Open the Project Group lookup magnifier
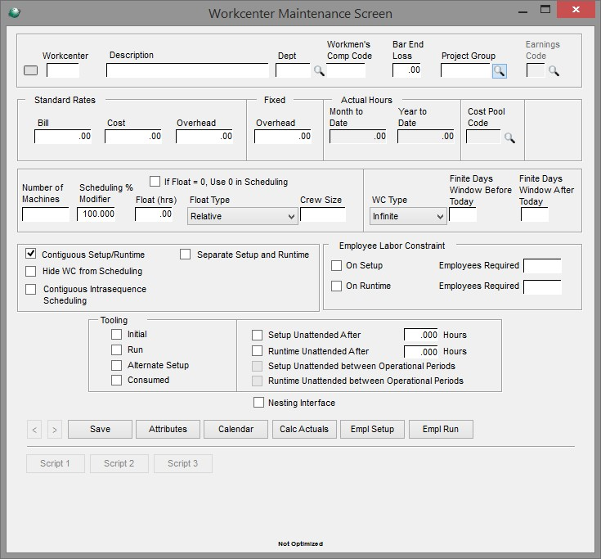The height and width of the screenshot is (559, 601). click(x=499, y=71)
